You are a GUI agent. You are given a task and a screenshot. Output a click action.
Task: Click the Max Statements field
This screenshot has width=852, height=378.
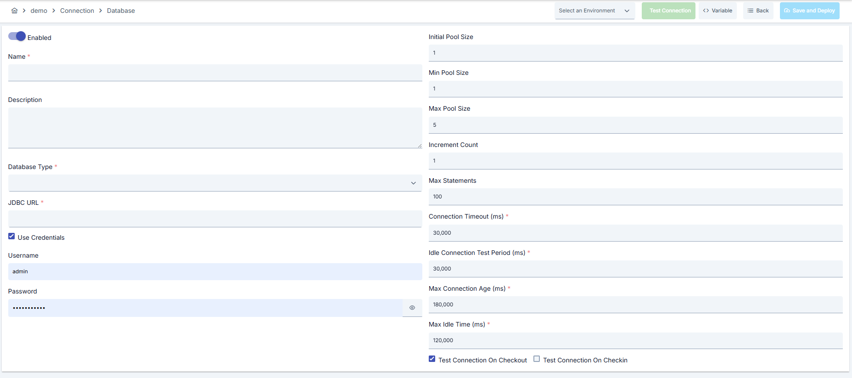tap(635, 197)
